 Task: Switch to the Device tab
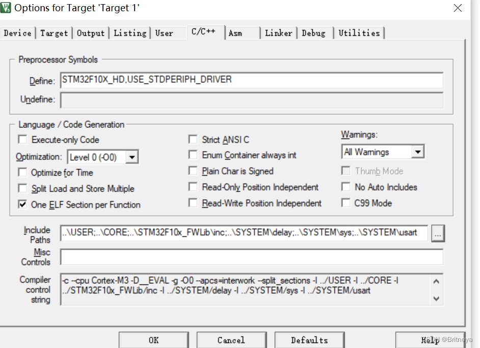pos(17,33)
